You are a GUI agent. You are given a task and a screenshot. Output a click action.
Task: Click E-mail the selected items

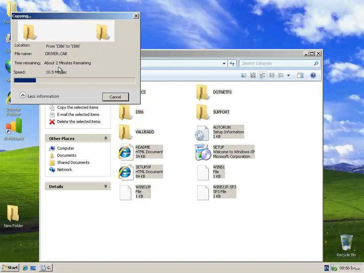78,114
